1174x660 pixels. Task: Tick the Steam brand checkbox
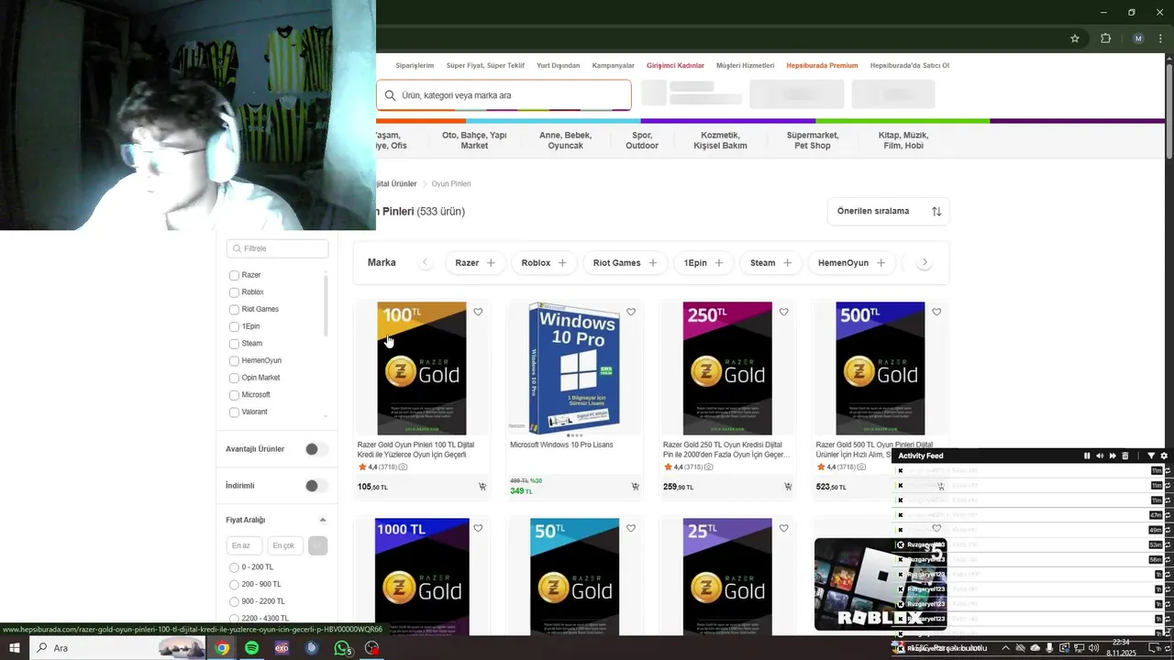(234, 344)
